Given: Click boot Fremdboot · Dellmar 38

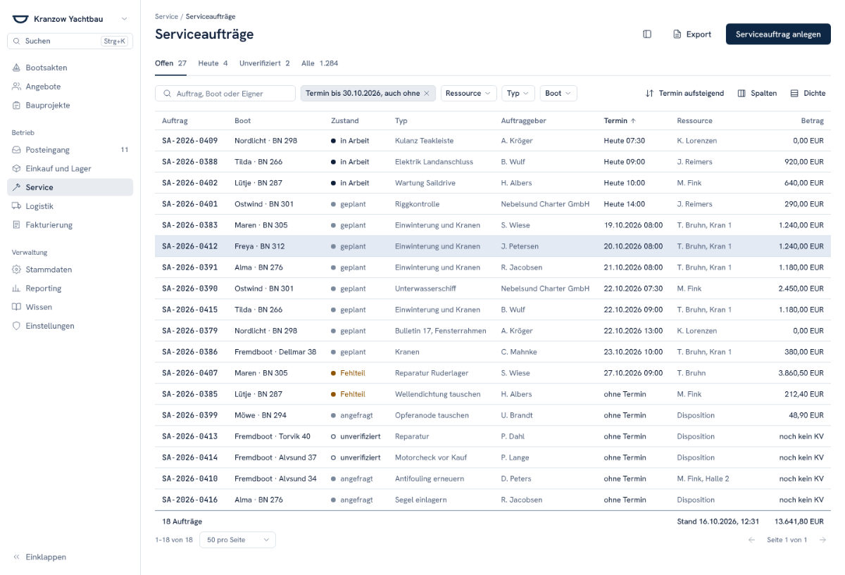Looking at the screenshot, I should (275, 352).
